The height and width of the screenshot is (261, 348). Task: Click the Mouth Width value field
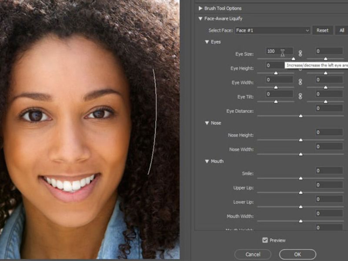pyautogui.click(x=329, y=214)
